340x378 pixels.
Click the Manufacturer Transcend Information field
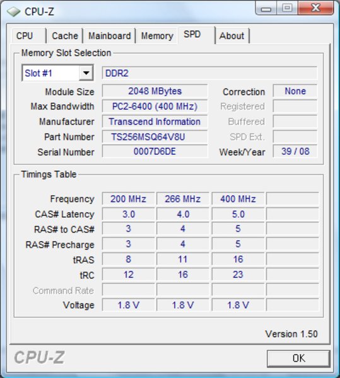(155, 122)
